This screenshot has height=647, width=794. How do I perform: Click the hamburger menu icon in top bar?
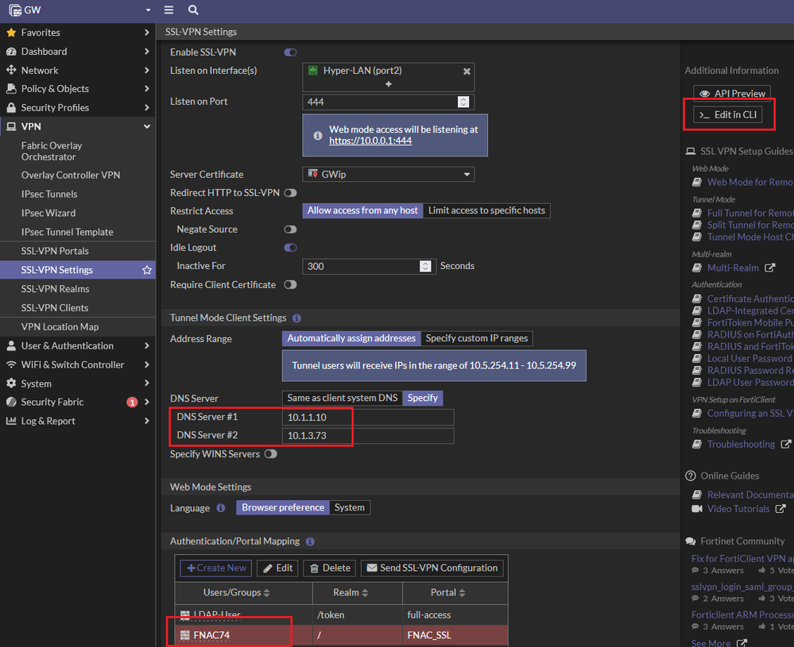click(x=168, y=10)
